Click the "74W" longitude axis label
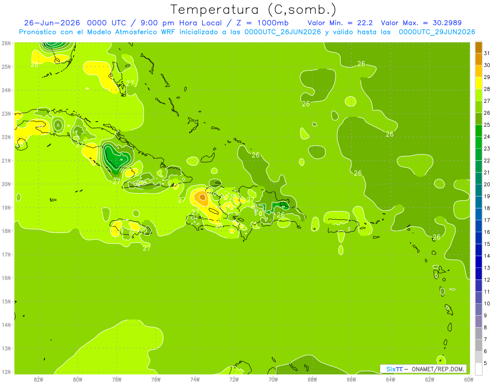The image size is (498, 385). click(195, 379)
